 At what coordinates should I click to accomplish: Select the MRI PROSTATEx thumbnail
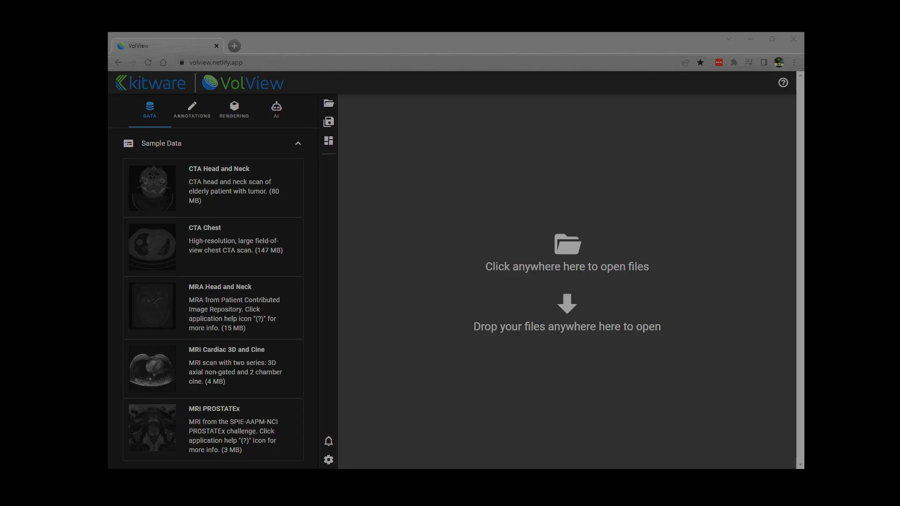pos(152,428)
